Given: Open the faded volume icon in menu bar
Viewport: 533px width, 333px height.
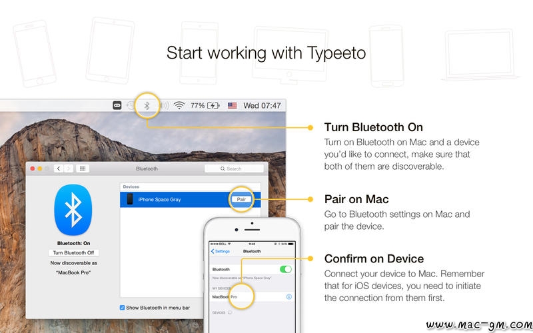Looking at the screenshot, I should coord(165,106).
